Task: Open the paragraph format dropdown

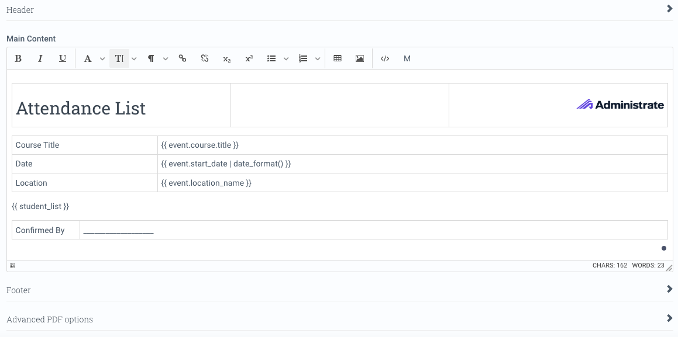Action: [x=166, y=58]
